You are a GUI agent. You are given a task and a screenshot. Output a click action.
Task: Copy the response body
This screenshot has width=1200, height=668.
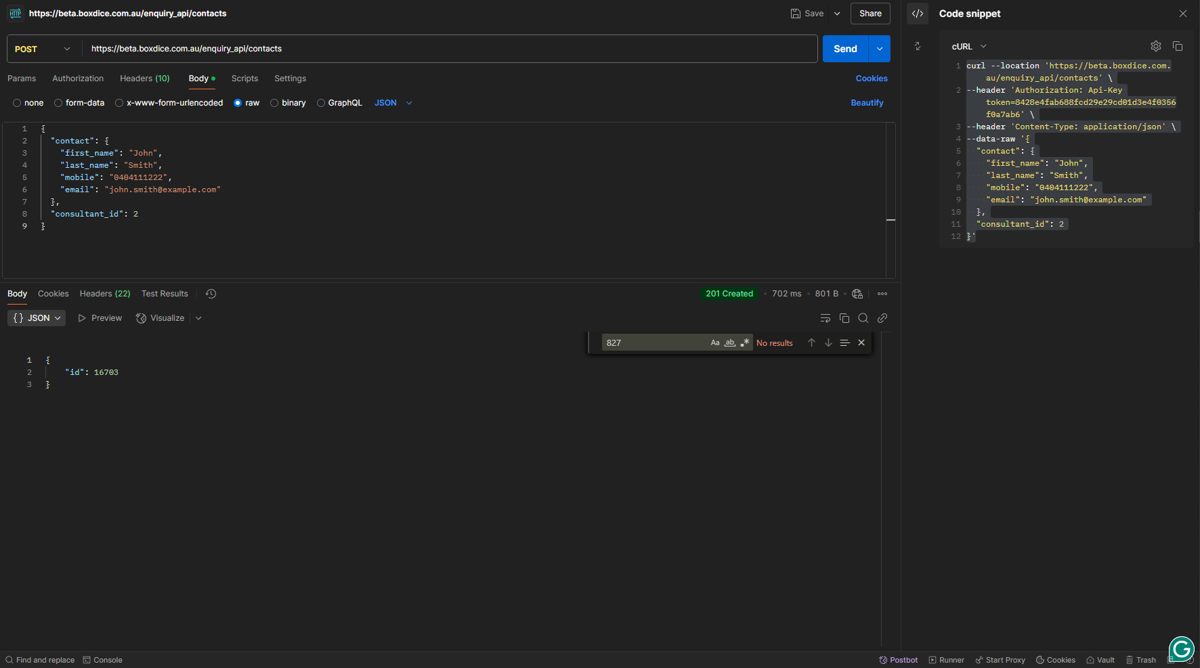click(x=844, y=318)
